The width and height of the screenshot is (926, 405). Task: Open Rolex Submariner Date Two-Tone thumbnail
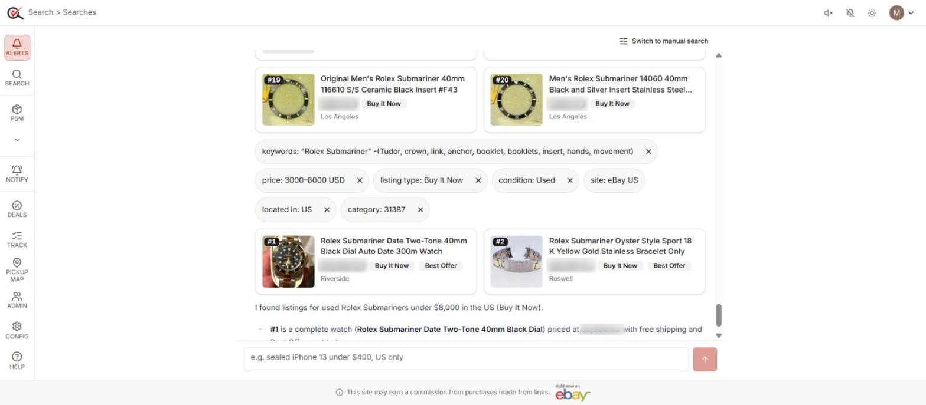(288, 262)
